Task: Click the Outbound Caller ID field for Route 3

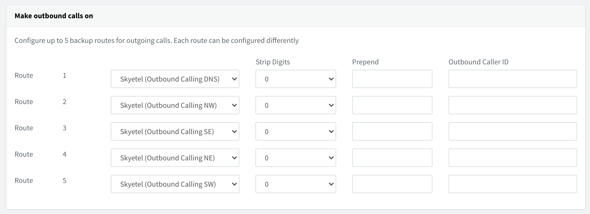Action: coord(513,131)
